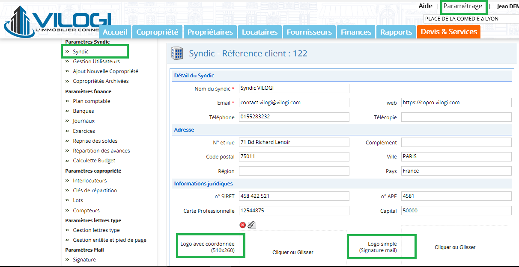Open Signature under Paramètres Mail
519x267 pixels.
click(84, 260)
